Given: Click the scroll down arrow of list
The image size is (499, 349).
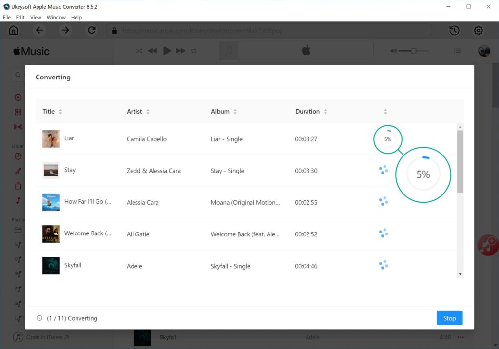Looking at the screenshot, I should click(460, 274).
